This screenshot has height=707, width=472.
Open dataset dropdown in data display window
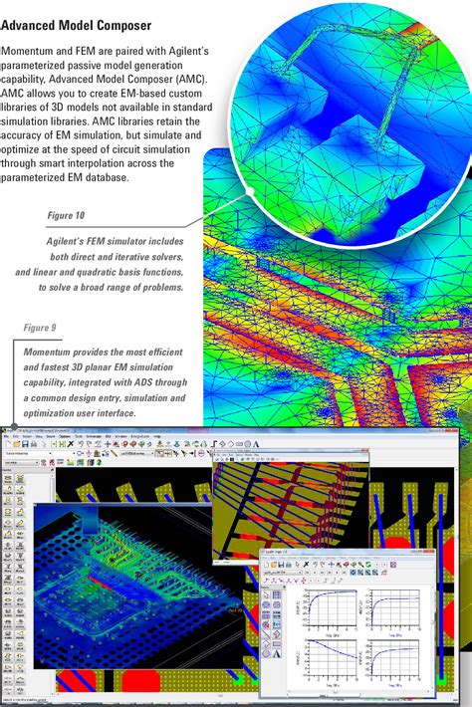point(301,573)
